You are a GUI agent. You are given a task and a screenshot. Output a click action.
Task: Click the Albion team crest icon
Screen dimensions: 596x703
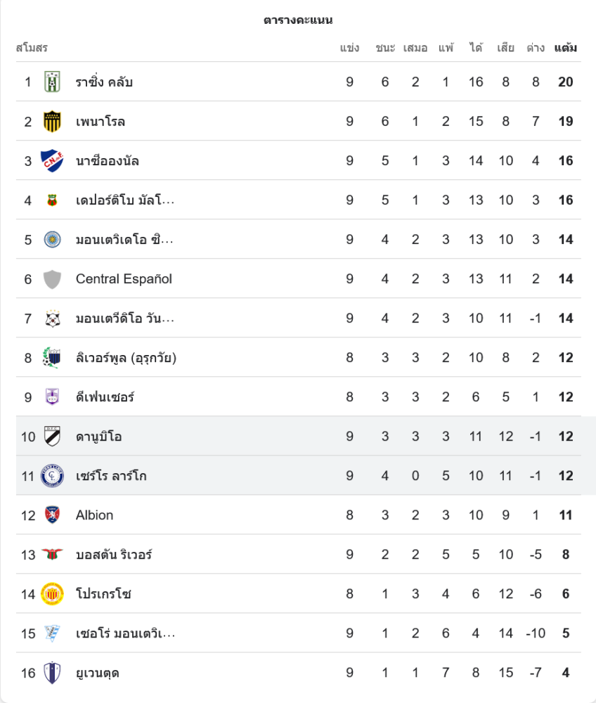click(52, 515)
